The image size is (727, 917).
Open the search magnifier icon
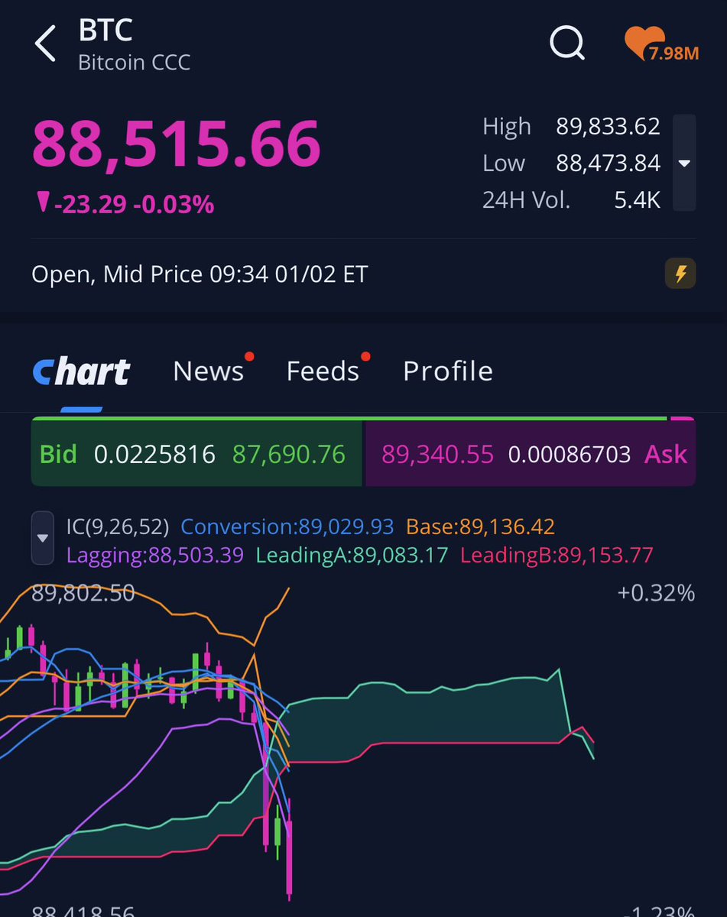[x=567, y=44]
